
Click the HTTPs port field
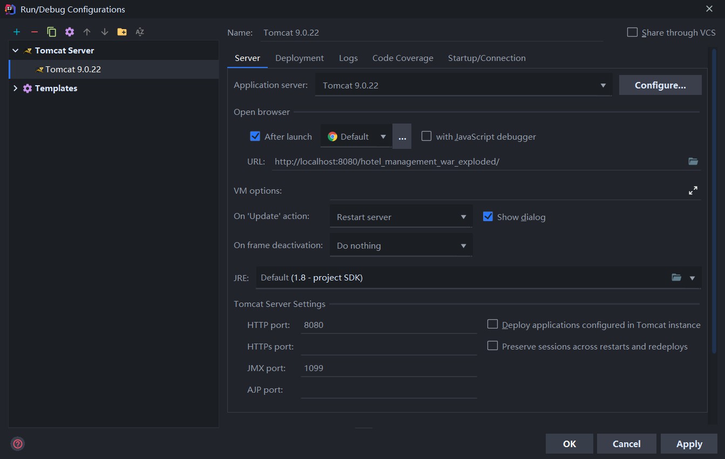pos(389,346)
